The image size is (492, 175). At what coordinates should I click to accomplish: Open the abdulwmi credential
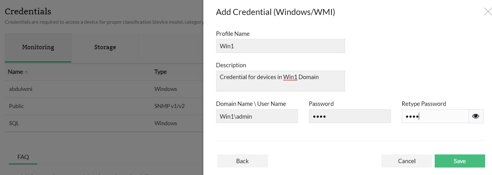click(21, 89)
